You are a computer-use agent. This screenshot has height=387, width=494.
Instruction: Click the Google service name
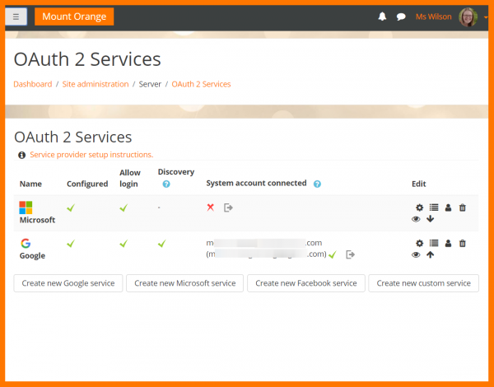pos(32,255)
